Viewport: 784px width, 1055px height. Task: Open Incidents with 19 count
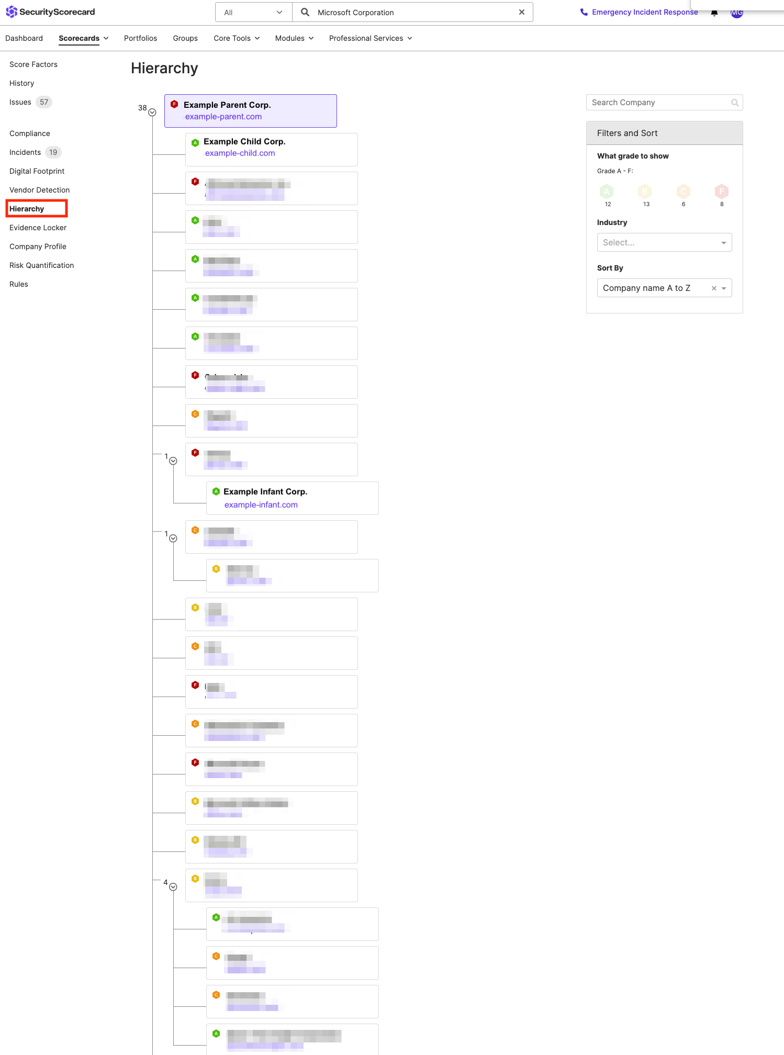pyautogui.click(x=35, y=152)
